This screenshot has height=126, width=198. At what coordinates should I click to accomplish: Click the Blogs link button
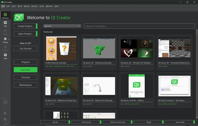click(149, 122)
